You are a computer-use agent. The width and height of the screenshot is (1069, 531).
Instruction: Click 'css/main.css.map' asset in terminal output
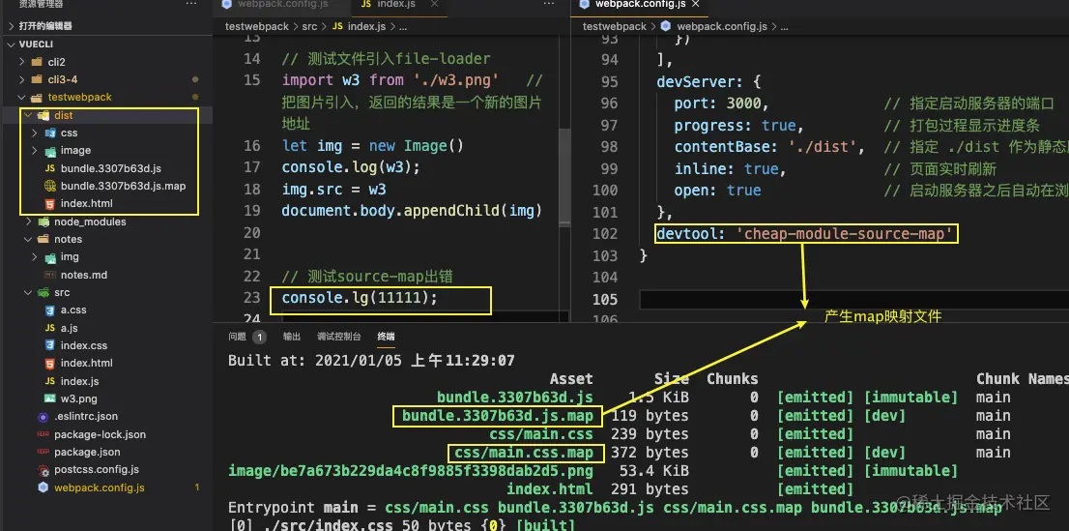pos(525,453)
